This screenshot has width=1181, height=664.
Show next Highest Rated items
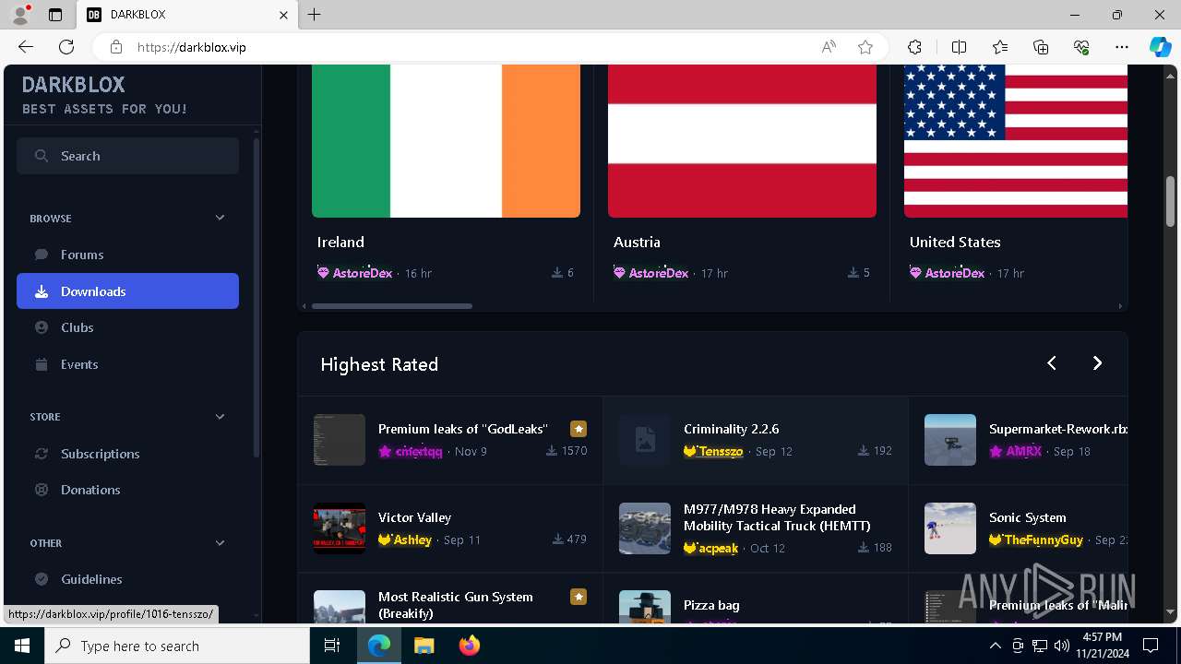click(x=1097, y=363)
